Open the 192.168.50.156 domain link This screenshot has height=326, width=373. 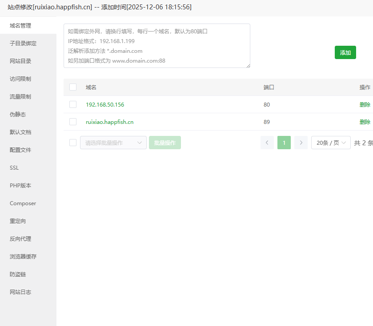point(105,104)
